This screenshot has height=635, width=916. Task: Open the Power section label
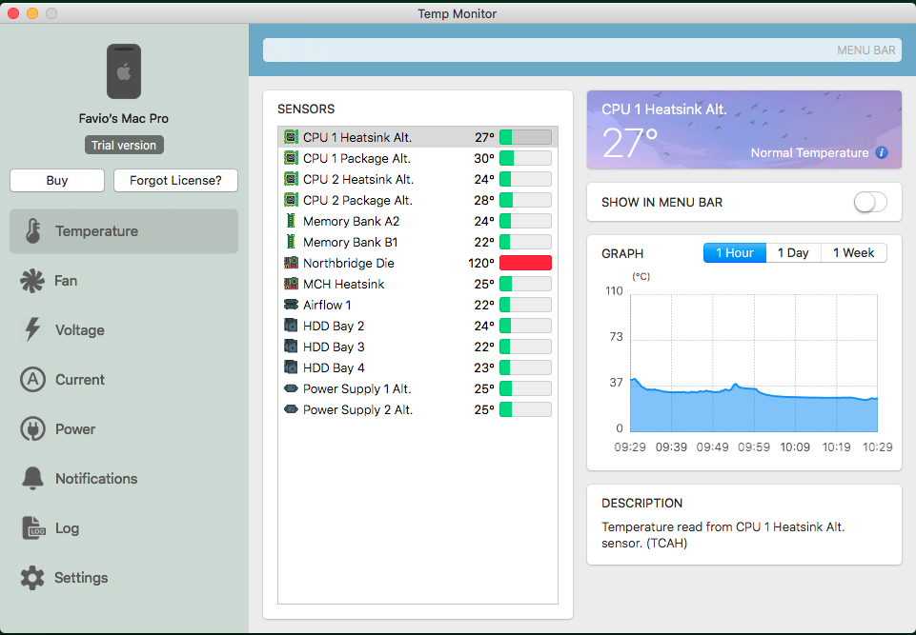click(x=75, y=429)
